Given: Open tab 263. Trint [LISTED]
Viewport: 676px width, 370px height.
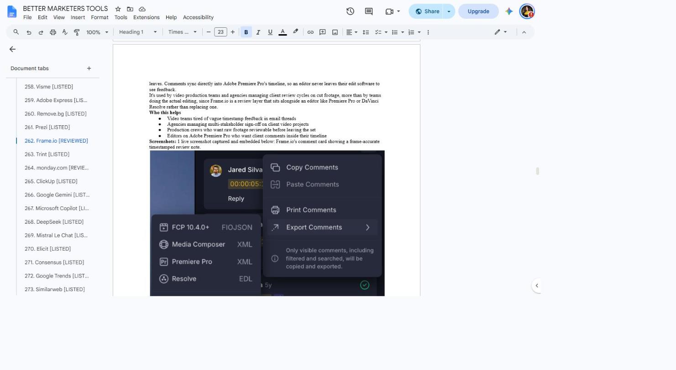Looking at the screenshot, I should (47, 154).
